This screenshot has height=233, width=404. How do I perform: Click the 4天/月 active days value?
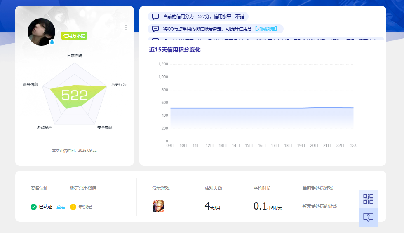pyautogui.click(x=212, y=206)
